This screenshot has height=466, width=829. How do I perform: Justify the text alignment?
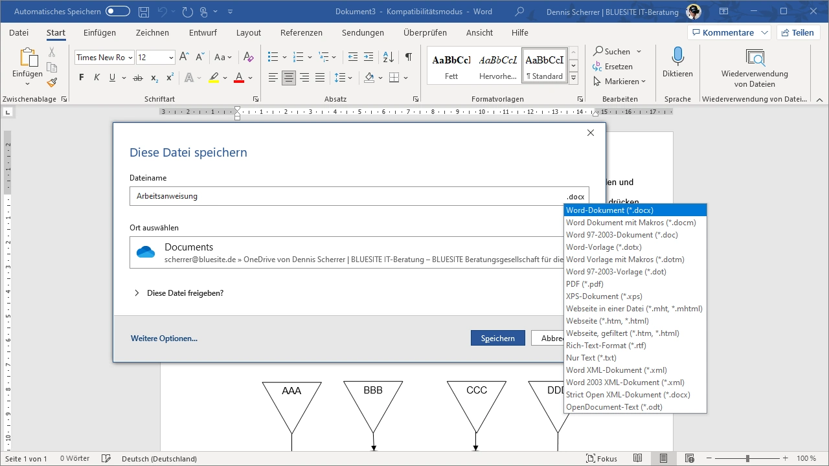pyautogui.click(x=320, y=78)
